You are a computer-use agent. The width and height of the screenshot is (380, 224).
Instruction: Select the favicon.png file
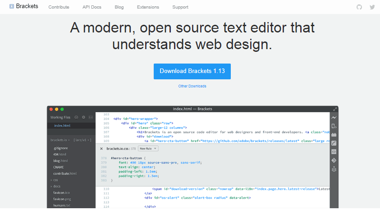pos(62,199)
